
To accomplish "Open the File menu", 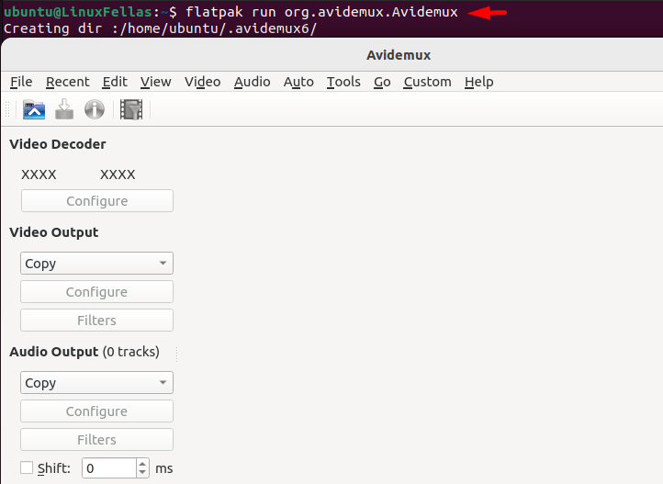I will [21, 82].
